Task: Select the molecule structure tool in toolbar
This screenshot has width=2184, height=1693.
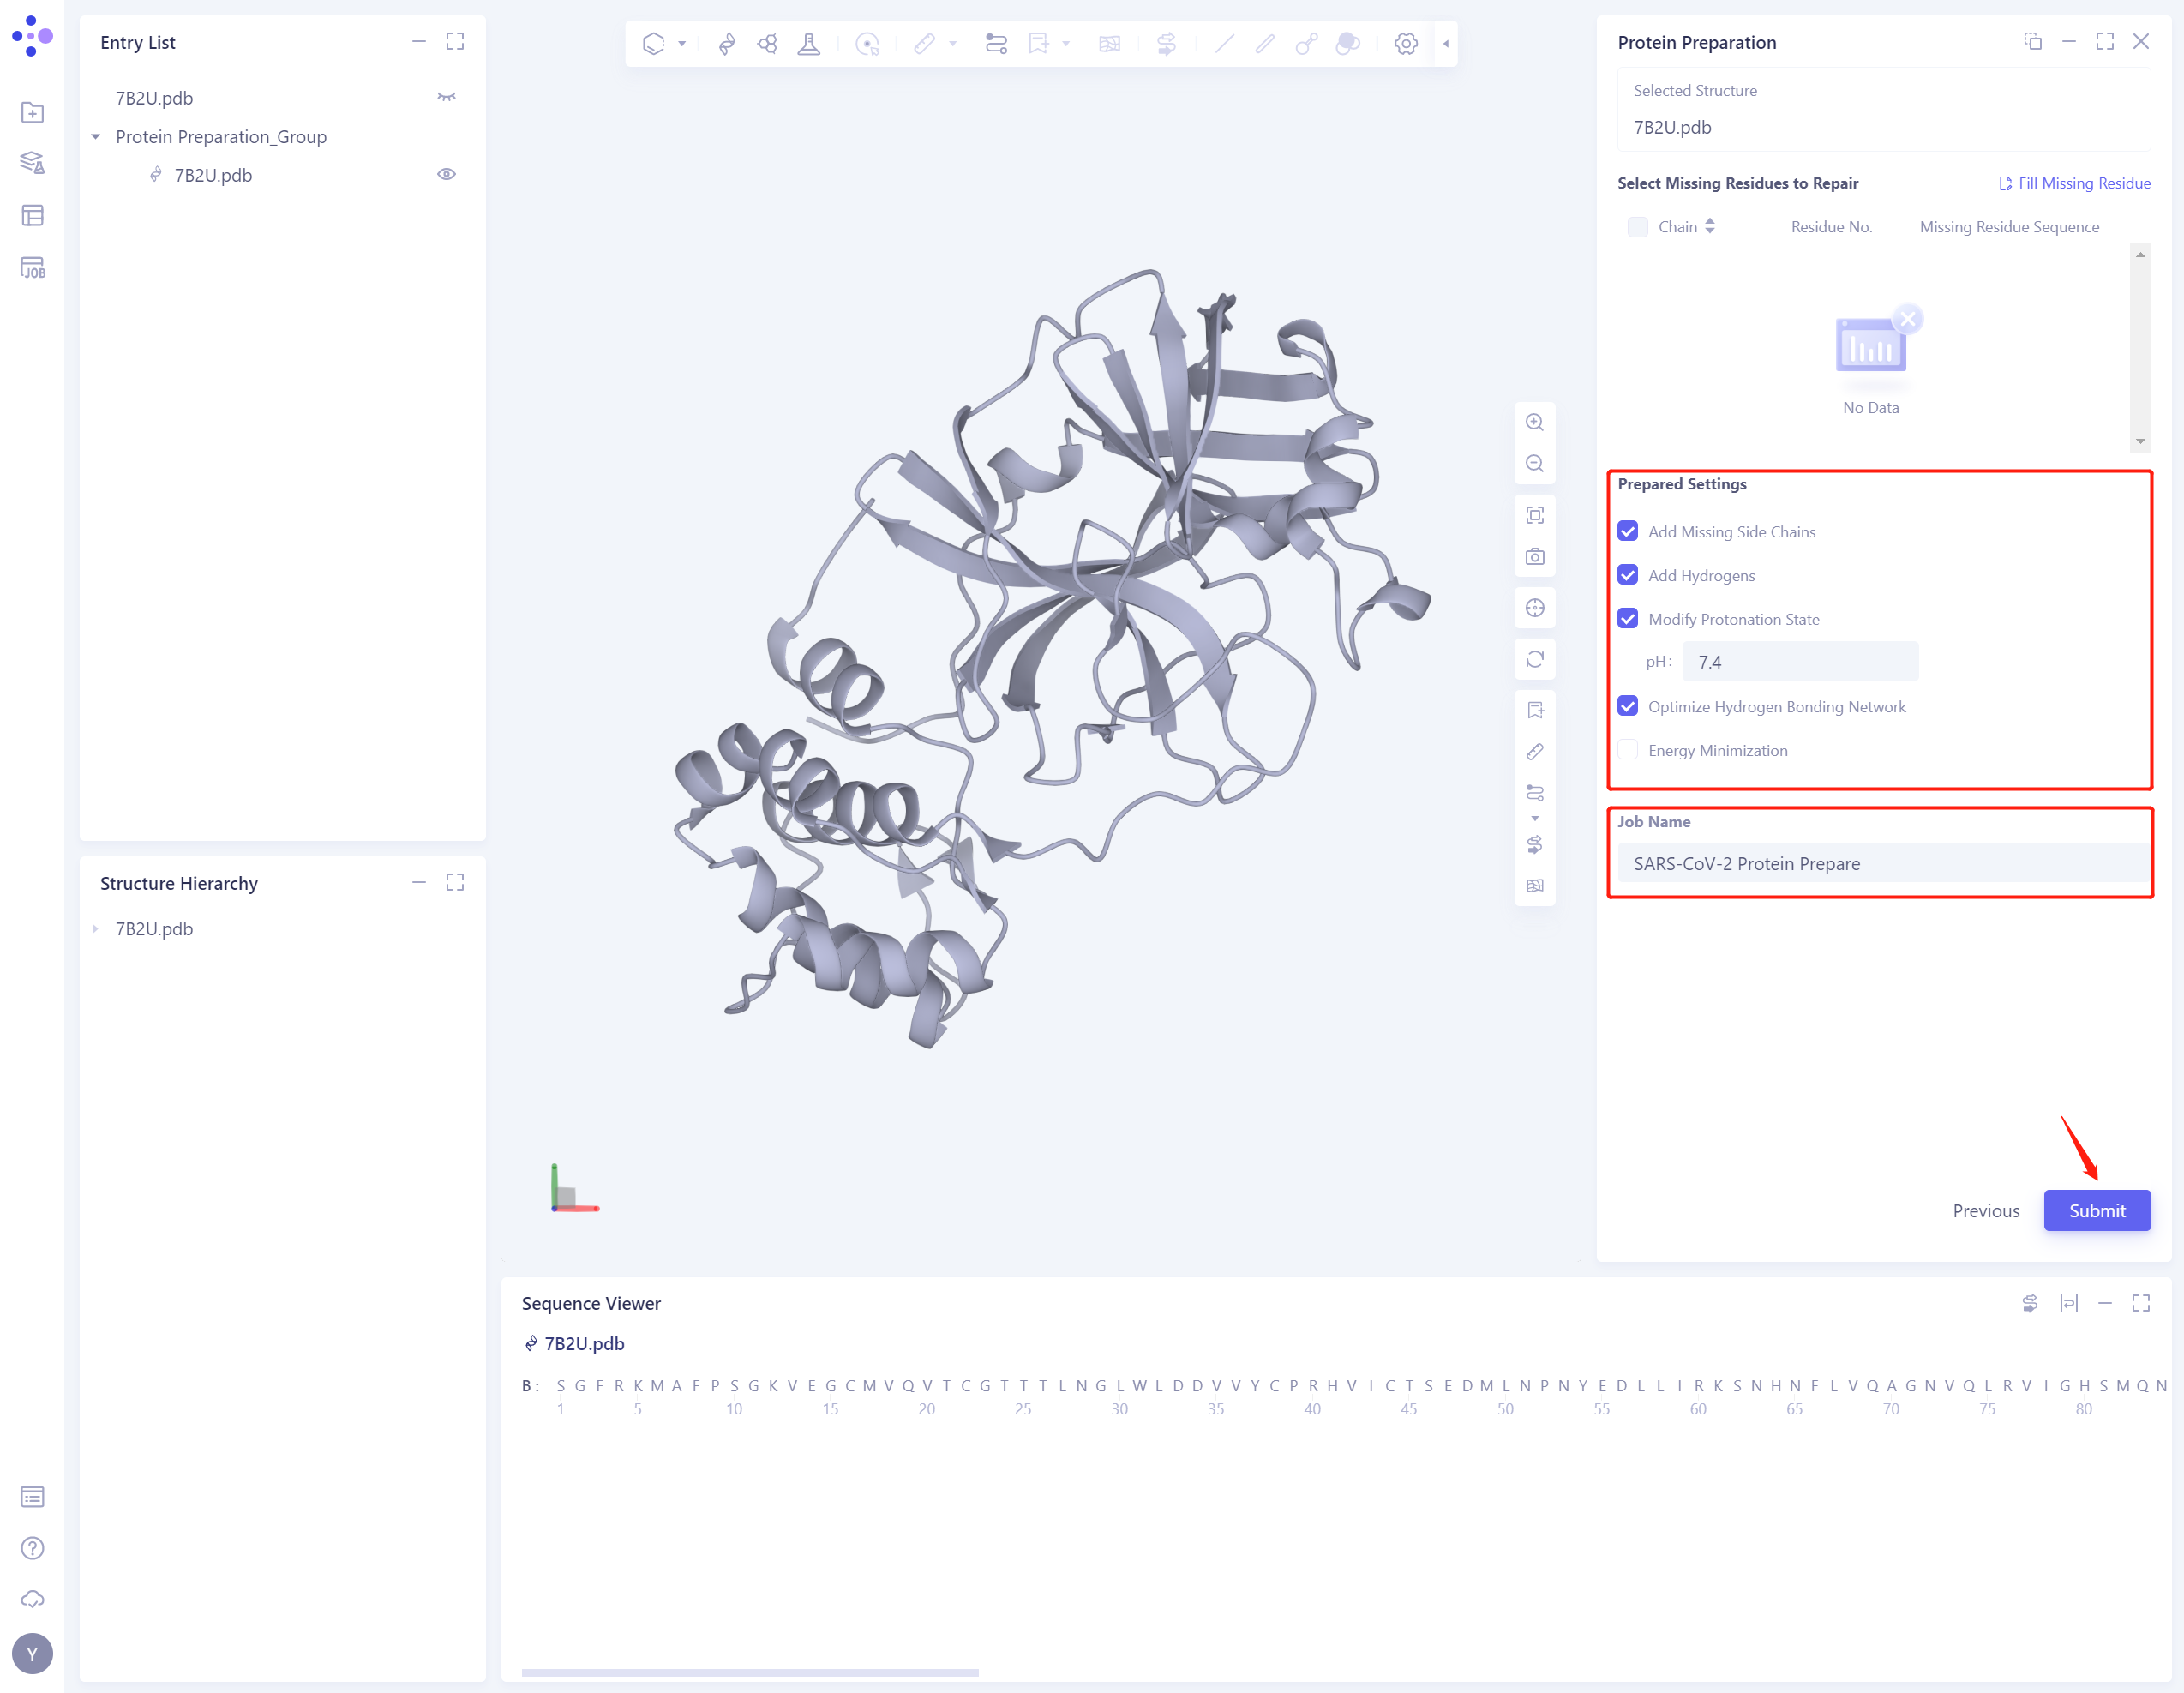Action: pos(767,44)
